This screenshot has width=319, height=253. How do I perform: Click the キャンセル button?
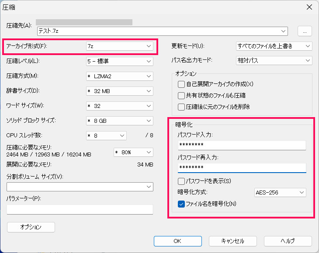pyautogui.click(x=232, y=241)
